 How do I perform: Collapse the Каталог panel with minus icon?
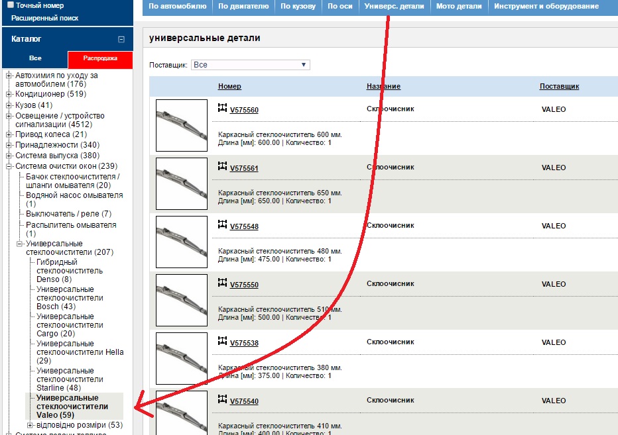tap(121, 39)
